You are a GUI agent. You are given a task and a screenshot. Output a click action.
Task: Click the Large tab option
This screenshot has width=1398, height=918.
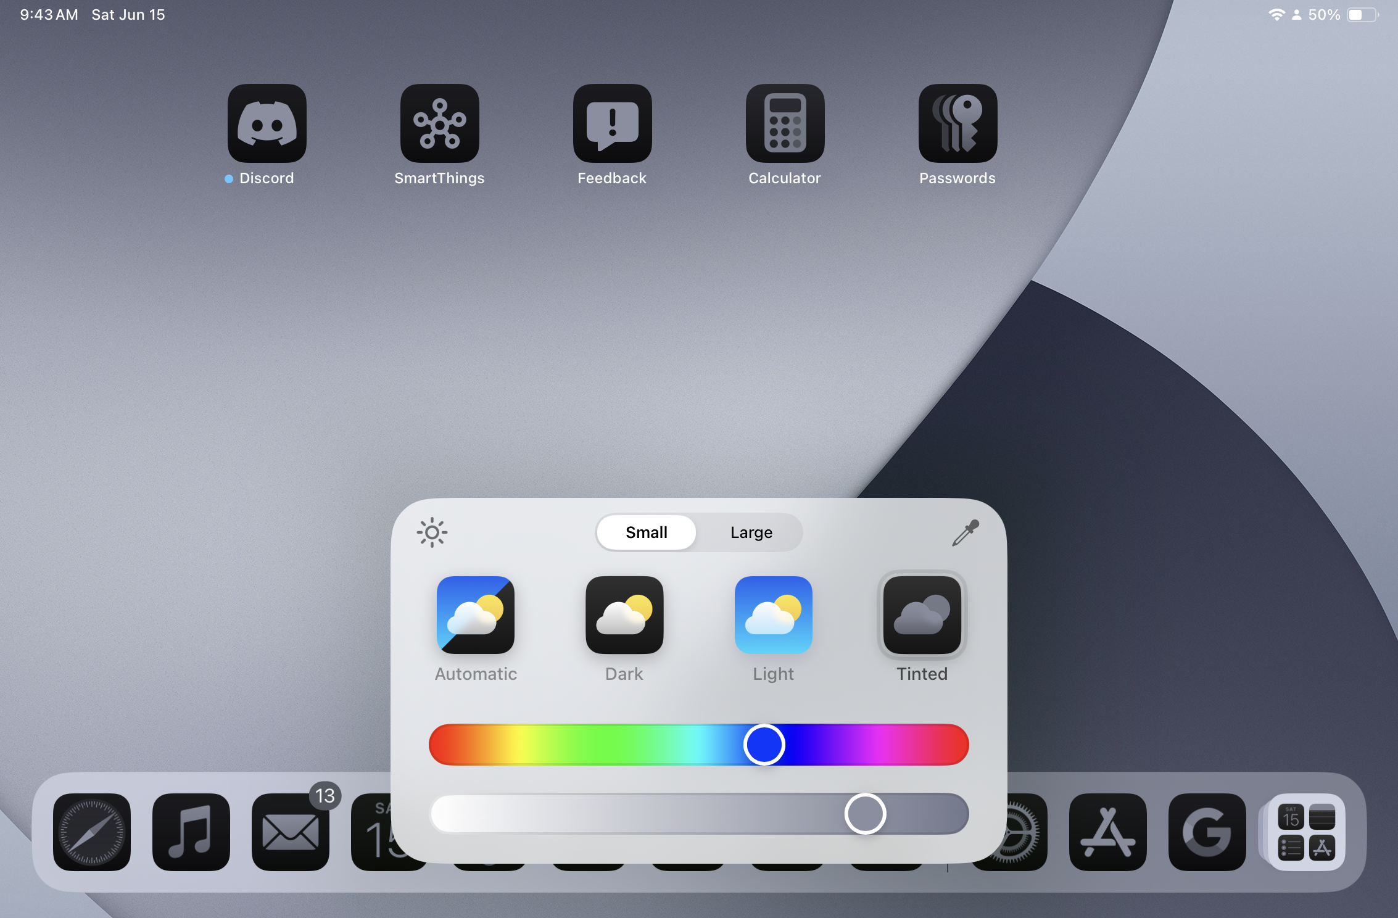pyautogui.click(x=751, y=531)
